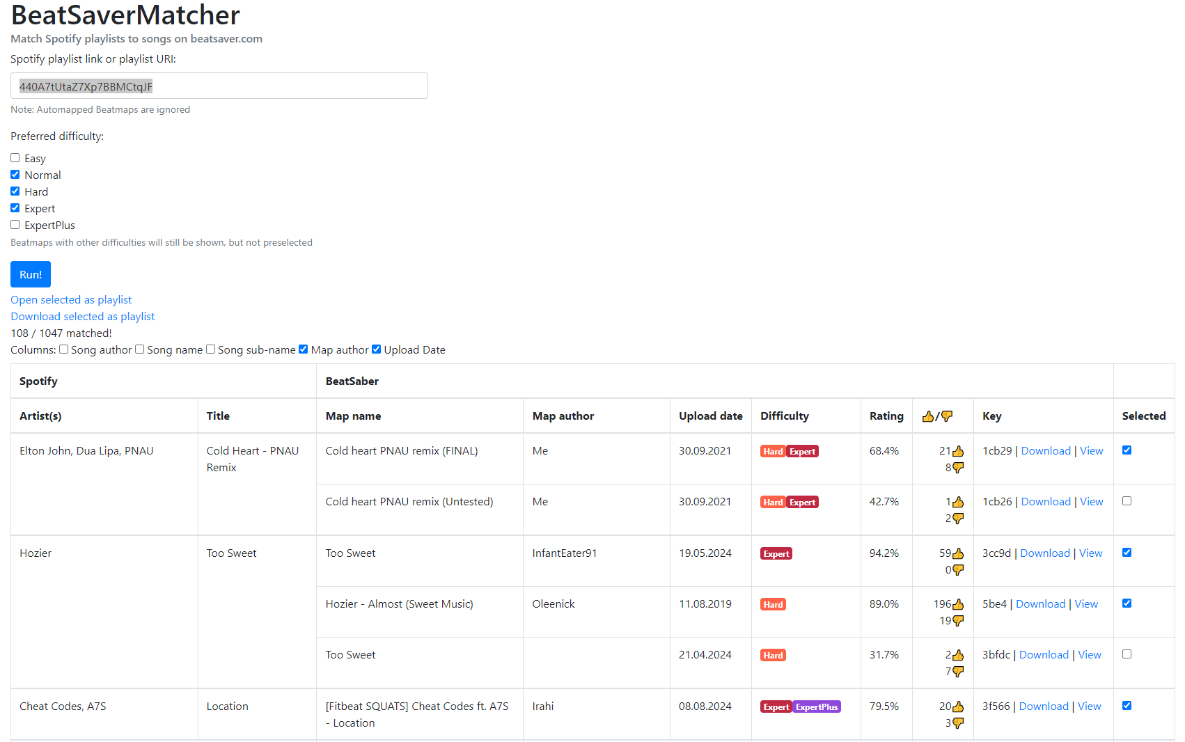1185x742 pixels.
Task: Open selected as playlist
Action: point(71,300)
